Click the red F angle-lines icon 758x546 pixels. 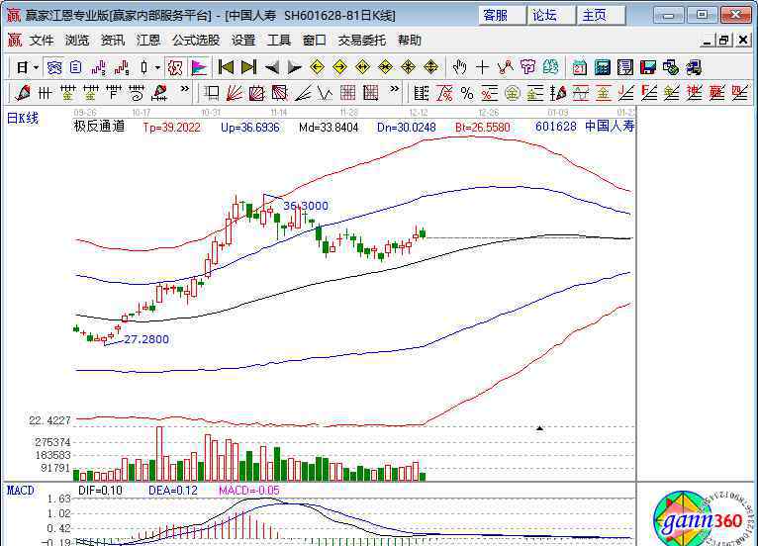coord(648,92)
